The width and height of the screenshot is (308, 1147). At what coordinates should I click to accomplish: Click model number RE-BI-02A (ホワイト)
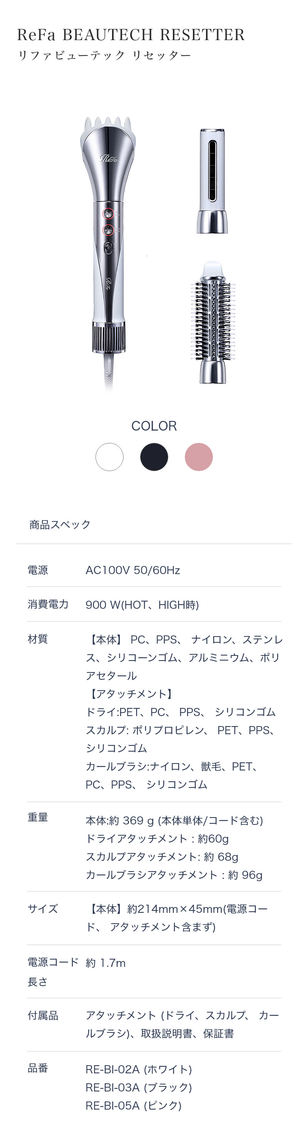(139, 1069)
